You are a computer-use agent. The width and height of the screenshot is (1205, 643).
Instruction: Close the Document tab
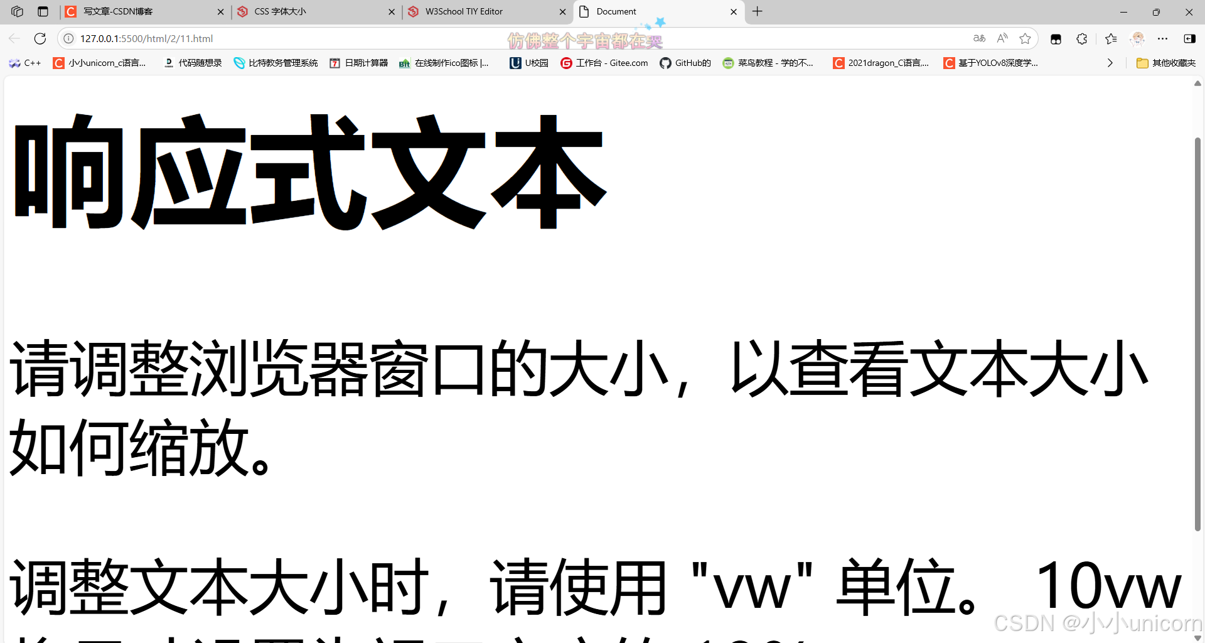pos(734,12)
